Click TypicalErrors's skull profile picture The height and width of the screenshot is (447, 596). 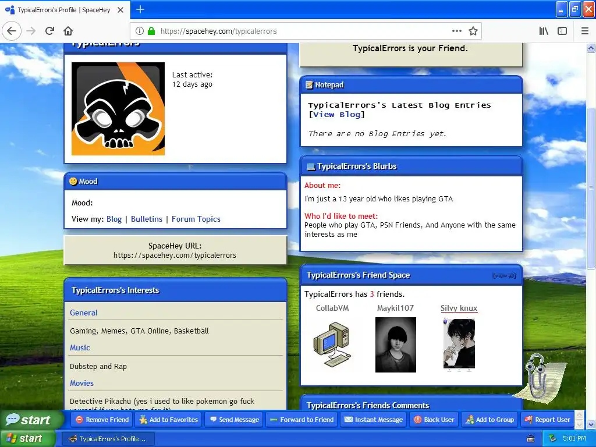pyautogui.click(x=118, y=109)
